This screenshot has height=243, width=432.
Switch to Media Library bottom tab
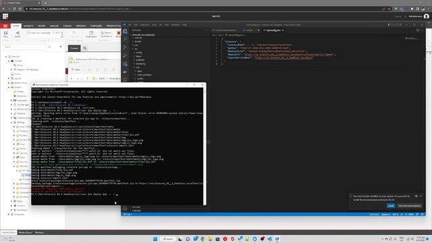click(x=26, y=232)
